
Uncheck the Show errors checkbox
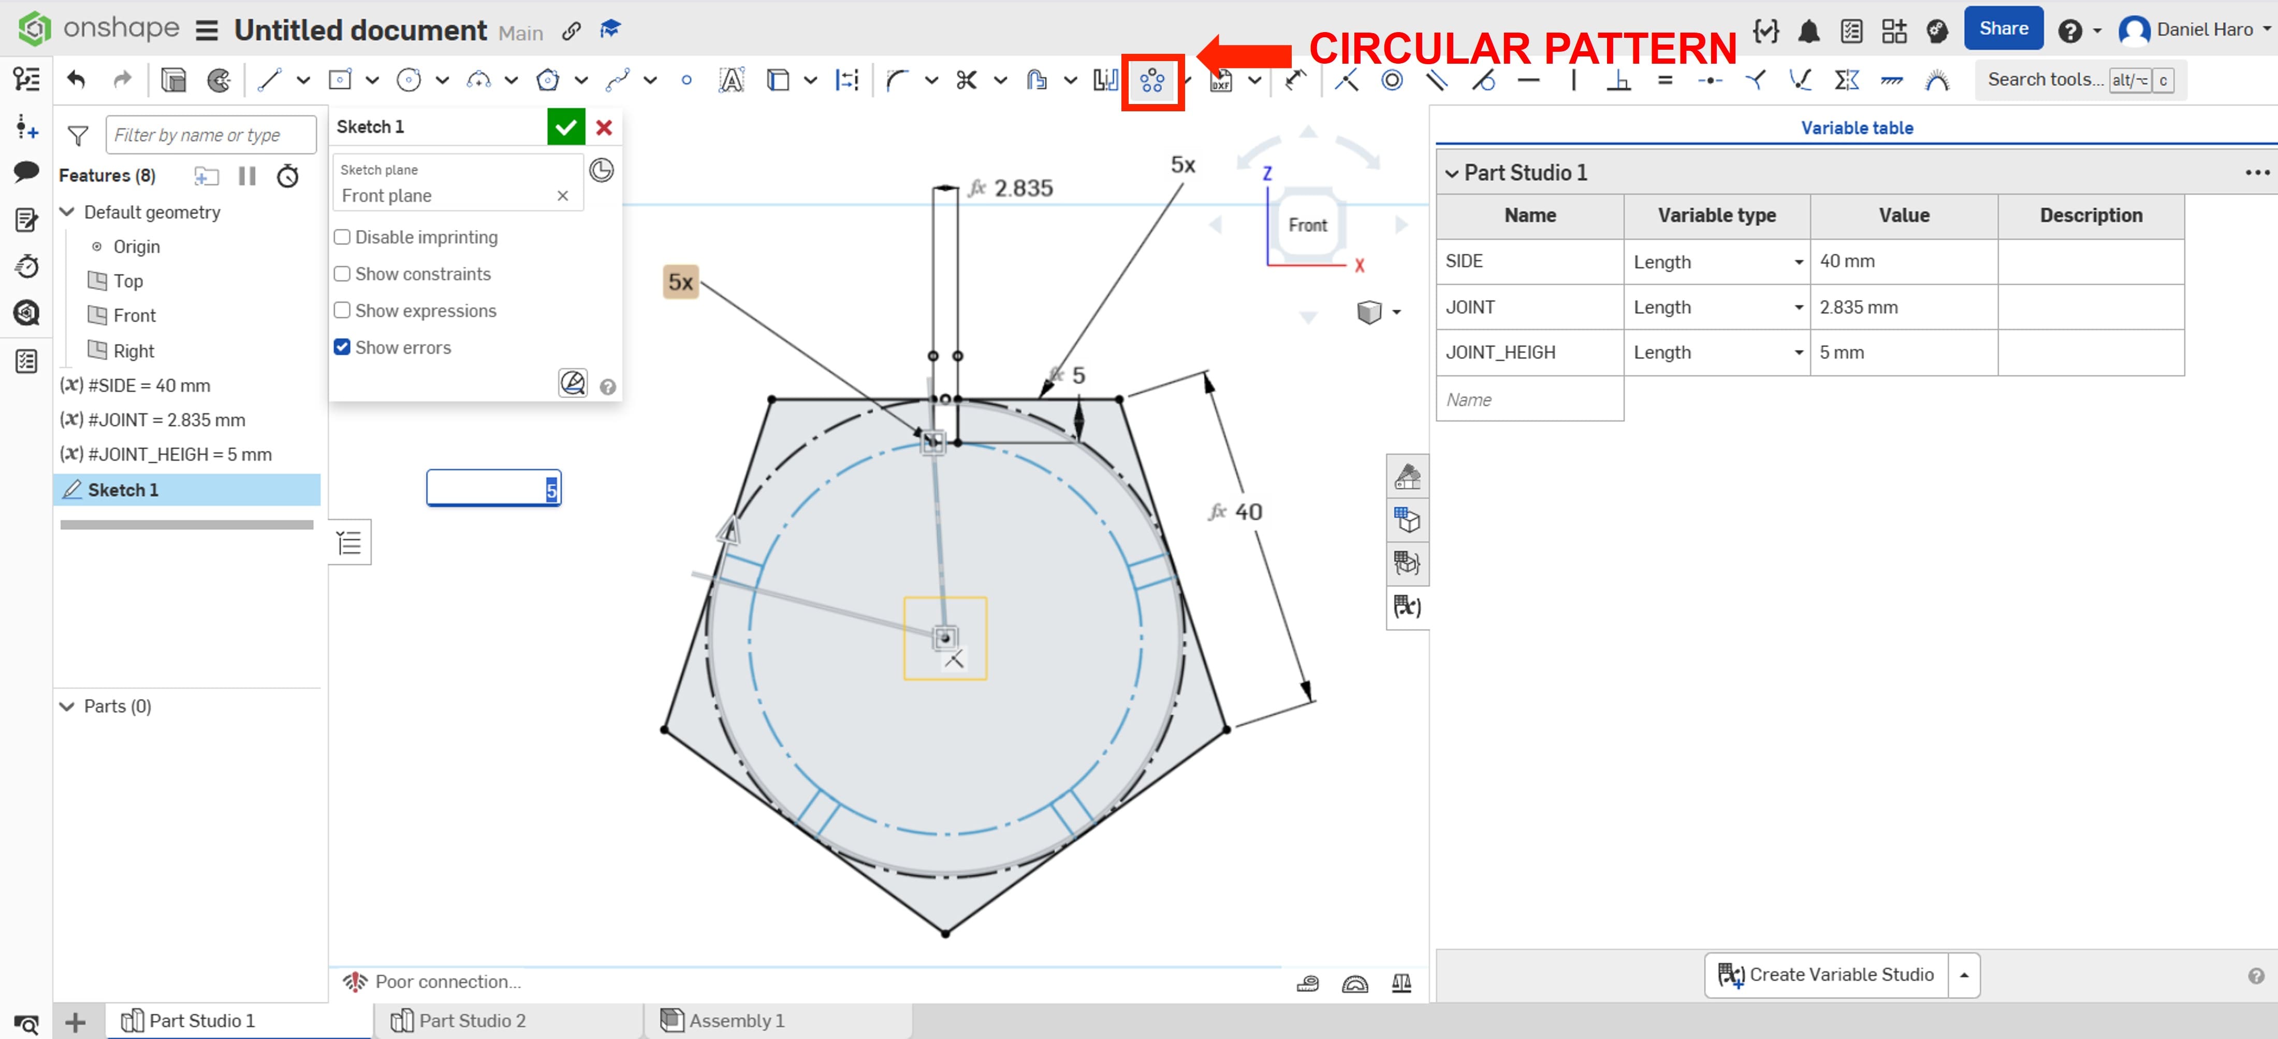pos(342,347)
